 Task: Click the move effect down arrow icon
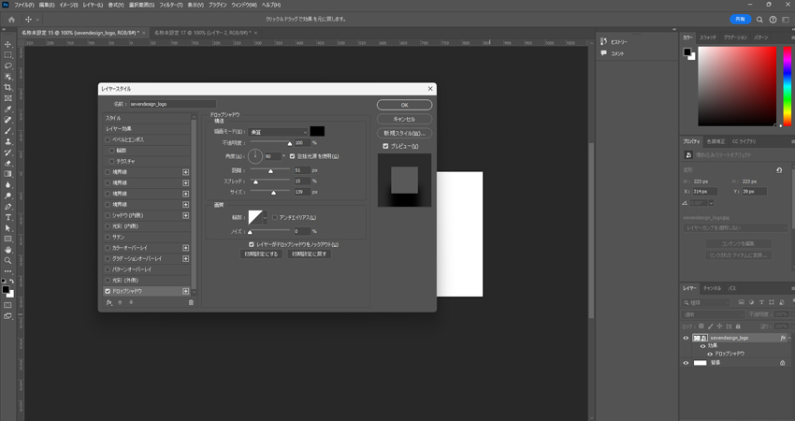tap(131, 302)
